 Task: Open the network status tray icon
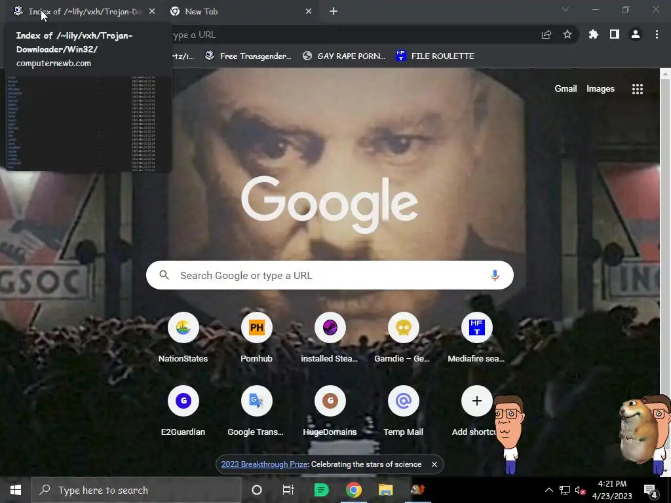coord(565,490)
